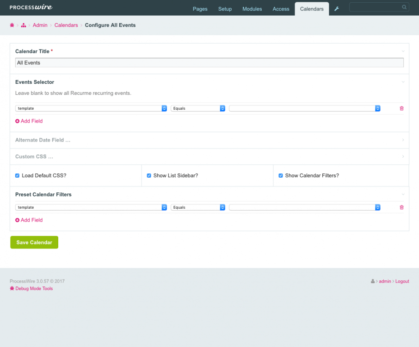Click the search magnifier icon
Viewport: 419px width, 347px height.
click(x=404, y=7)
